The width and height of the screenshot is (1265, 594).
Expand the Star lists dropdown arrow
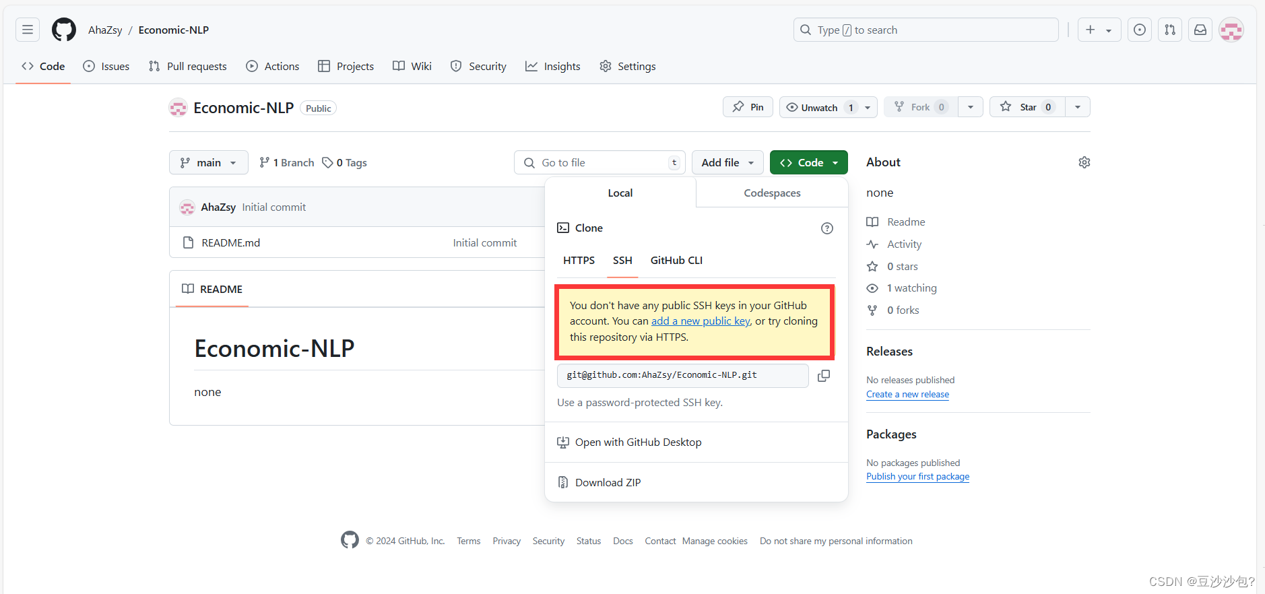point(1078,107)
